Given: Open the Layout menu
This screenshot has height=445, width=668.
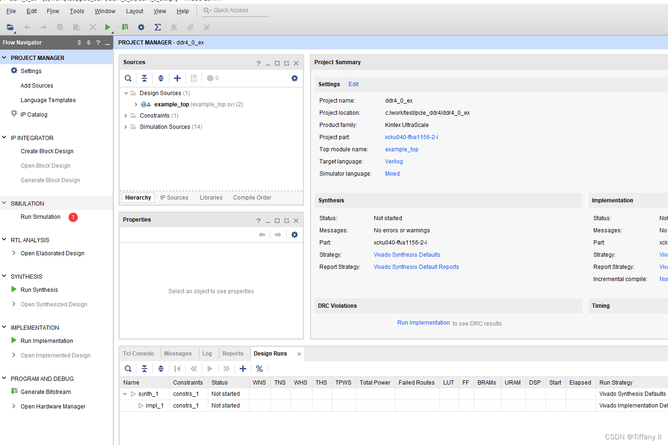Looking at the screenshot, I should [x=135, y=11].
